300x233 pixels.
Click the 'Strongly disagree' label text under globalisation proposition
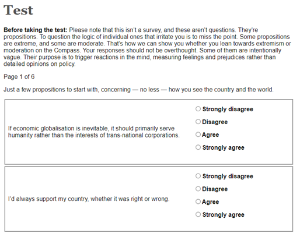228,109
